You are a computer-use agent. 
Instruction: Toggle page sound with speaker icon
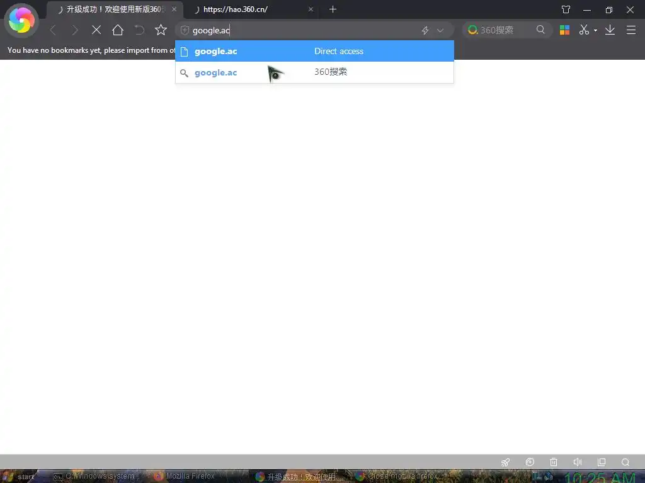coord(578,462)
